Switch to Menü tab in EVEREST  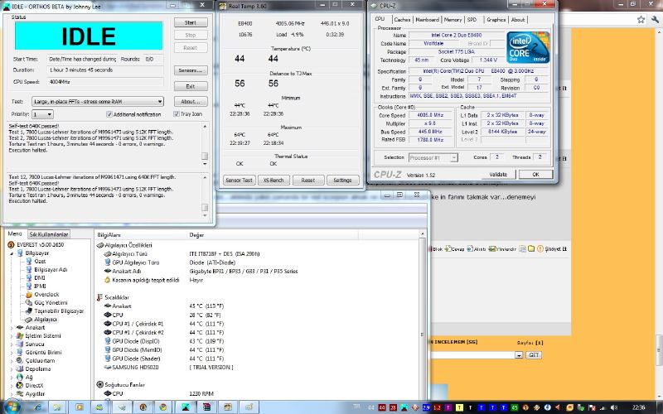[15, 233]
